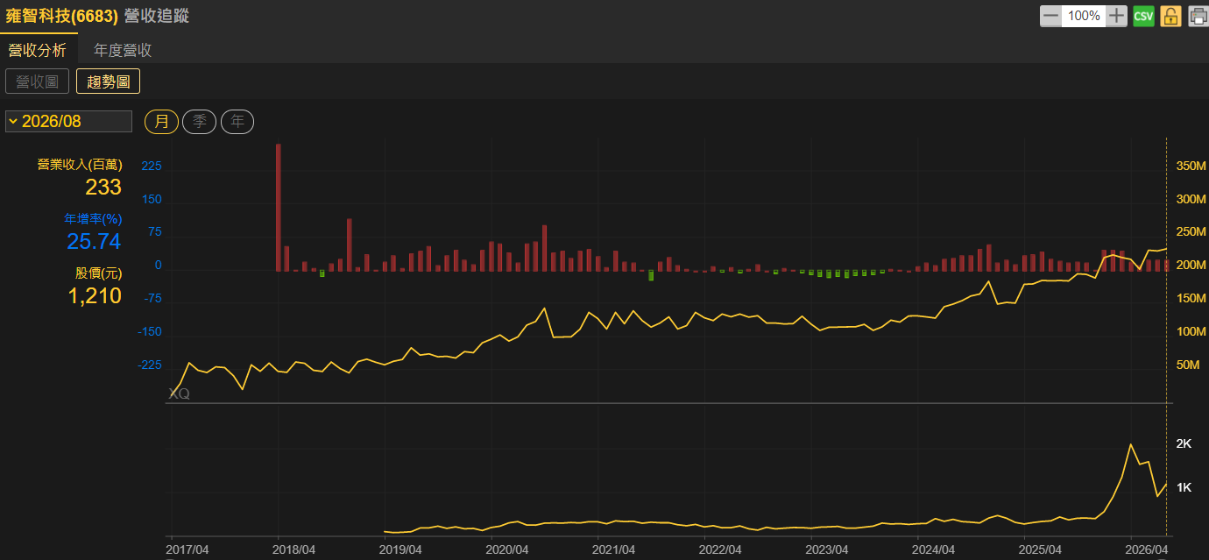Viewport: 1209px width, 560px height.
Task: Click the lock icon in toolbar
Action: click(x=1170, y=16)
